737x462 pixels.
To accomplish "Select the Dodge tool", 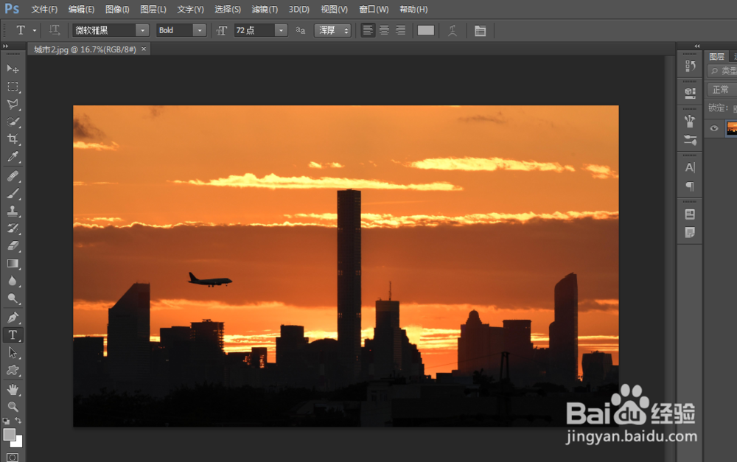I will pyautogui.click(x=13, y=298).
